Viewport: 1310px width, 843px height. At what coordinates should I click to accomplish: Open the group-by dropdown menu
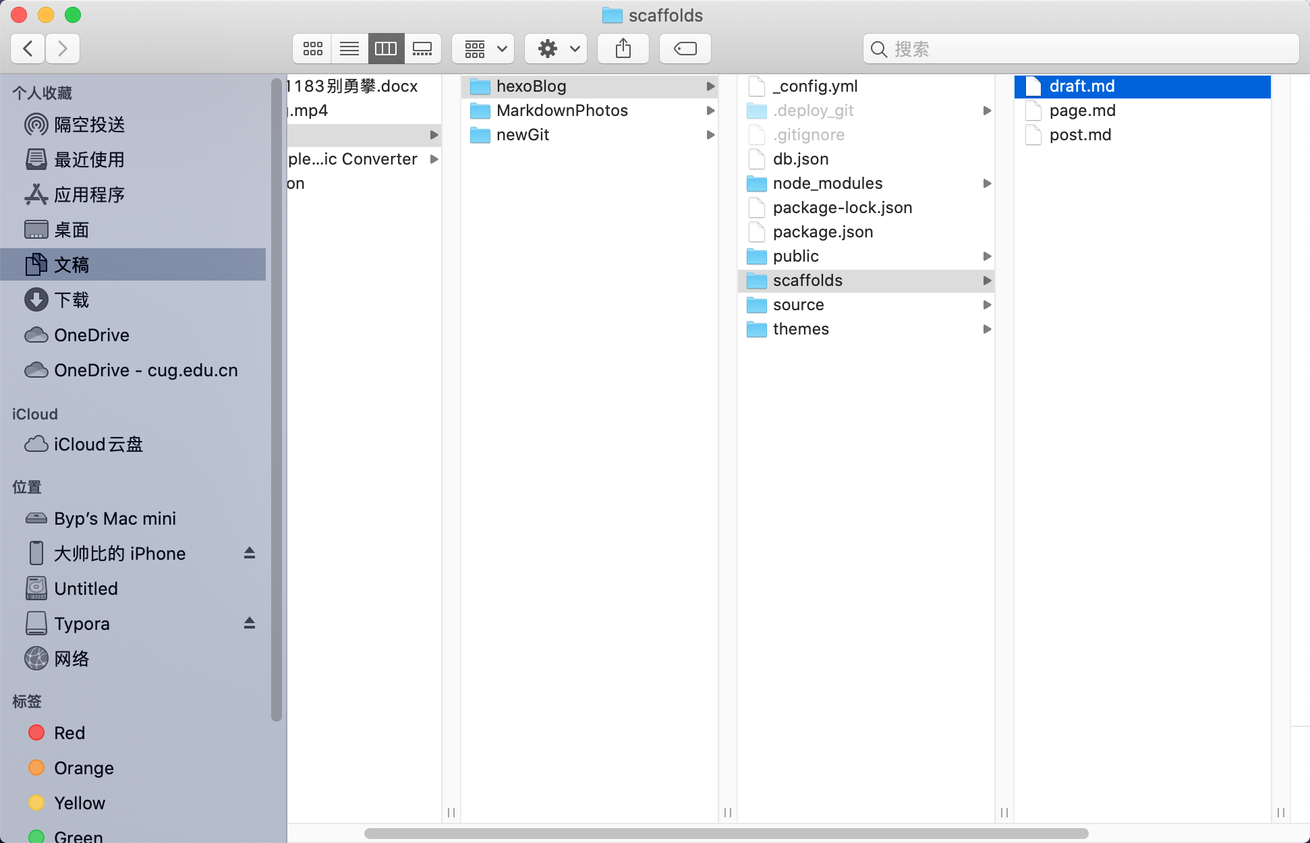coord(483,49)
